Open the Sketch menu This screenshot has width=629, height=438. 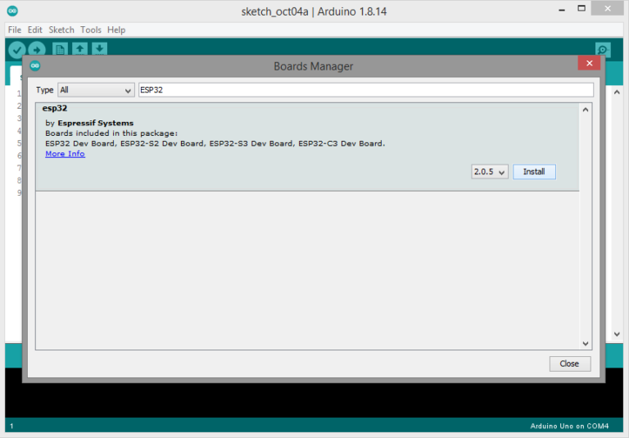(x=61, y=29)
